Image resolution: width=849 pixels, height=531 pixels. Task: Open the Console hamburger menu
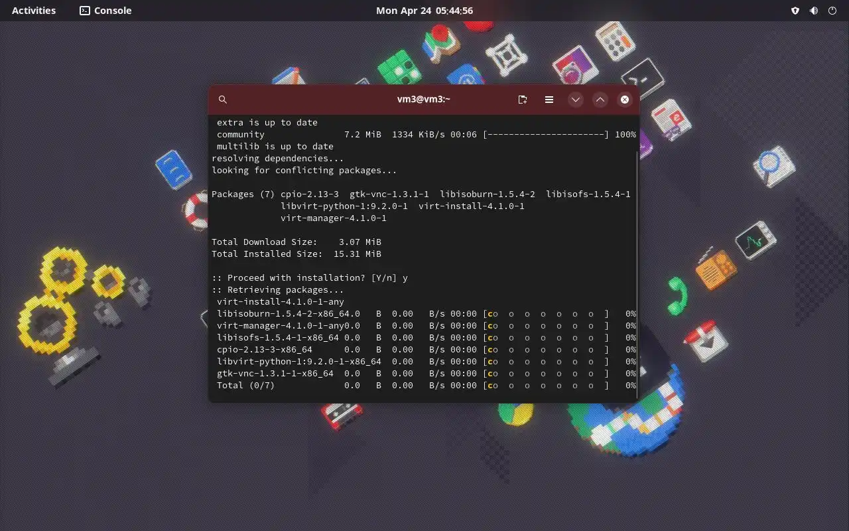click(549, 100)
